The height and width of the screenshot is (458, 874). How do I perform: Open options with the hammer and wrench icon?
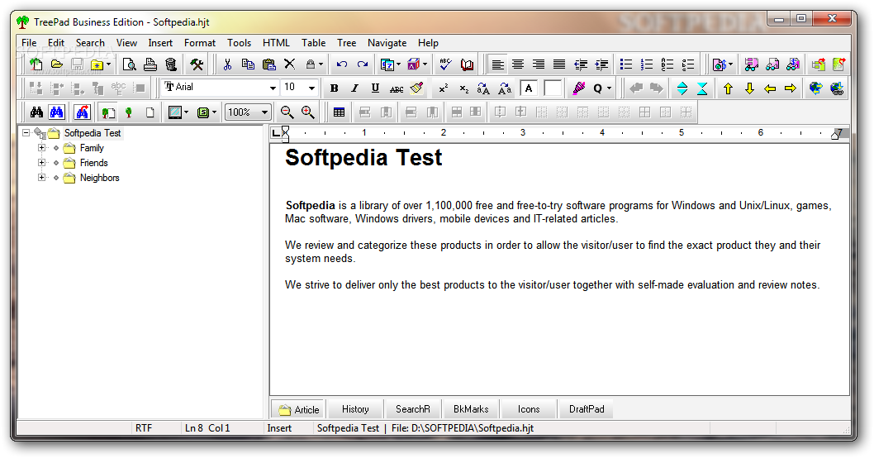tap(197, 64)
